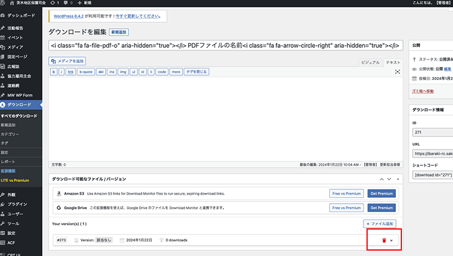Click the WordPress logo in admin bar
This screenshot has width=453, height=256.
point(4,3)
